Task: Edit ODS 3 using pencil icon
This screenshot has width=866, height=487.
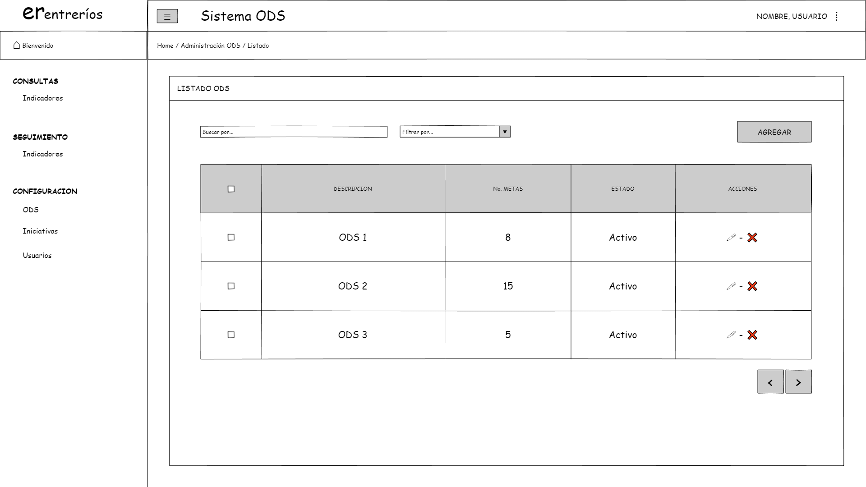Action: [x=731, y=335]
